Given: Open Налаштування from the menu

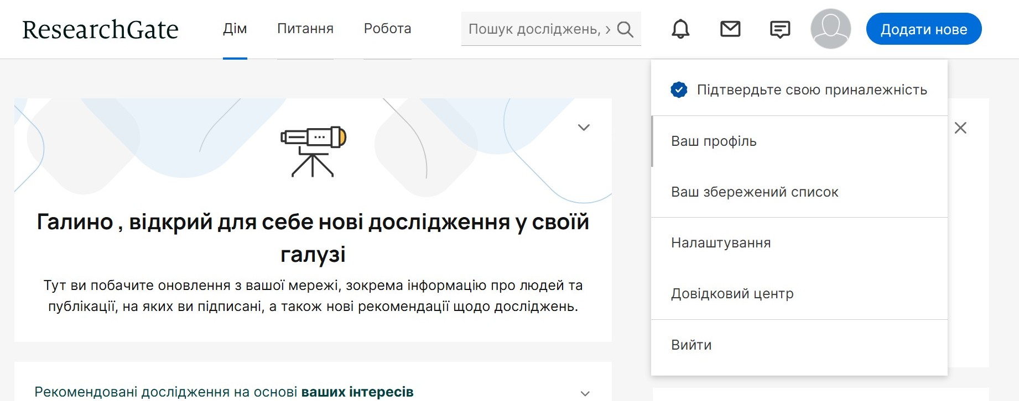Looking at the screenshot, I should pyautogui.click(x=721, y=243).
